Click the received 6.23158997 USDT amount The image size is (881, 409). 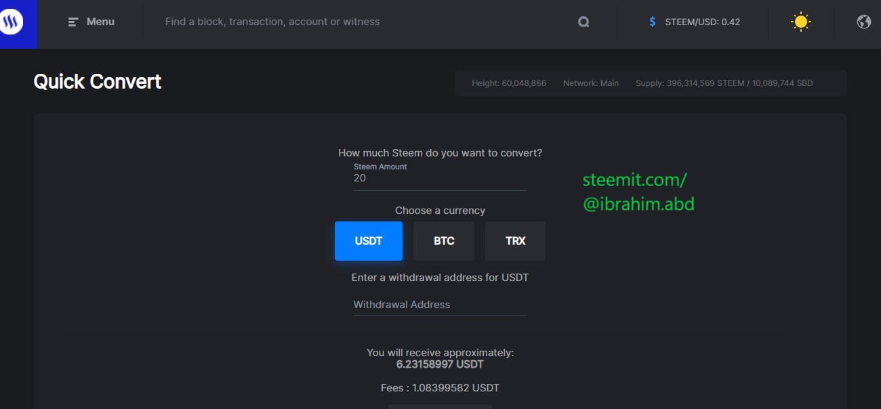tap(440, 364)
